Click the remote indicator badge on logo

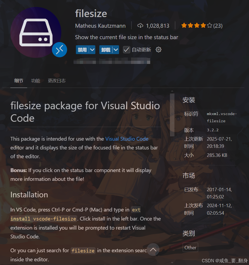click(x=59, y=50)
